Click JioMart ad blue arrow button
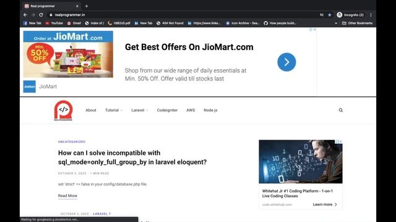The width and height of the screenshot is (396, 222). tap(286, 62)
